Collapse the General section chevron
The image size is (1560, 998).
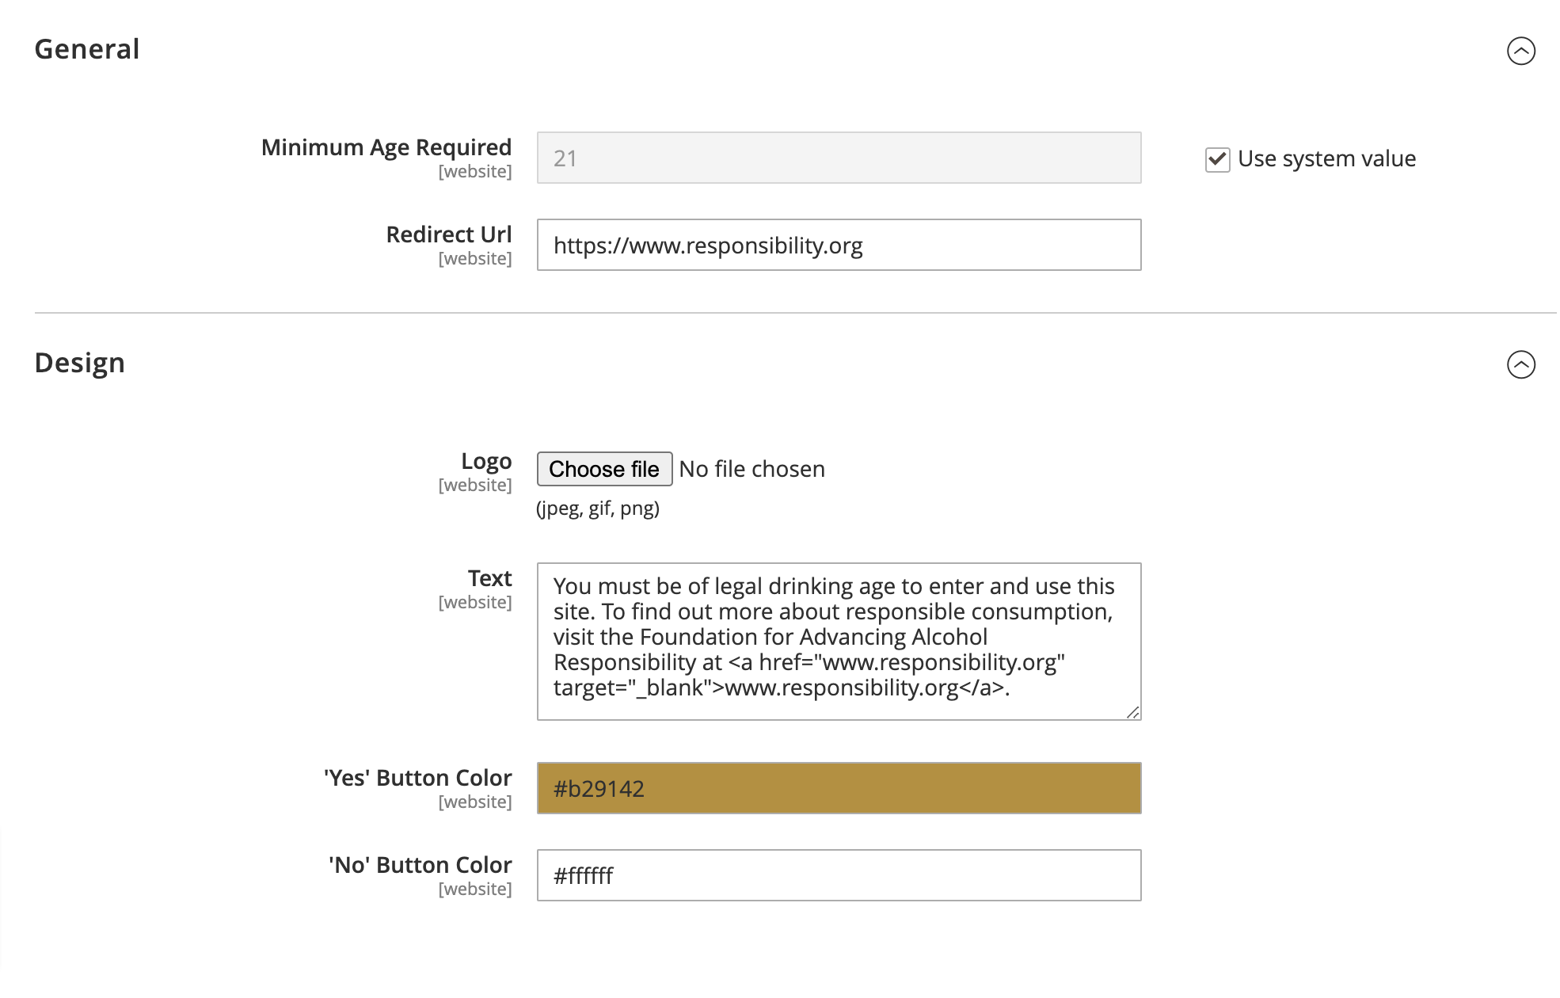pos(1520,51)
